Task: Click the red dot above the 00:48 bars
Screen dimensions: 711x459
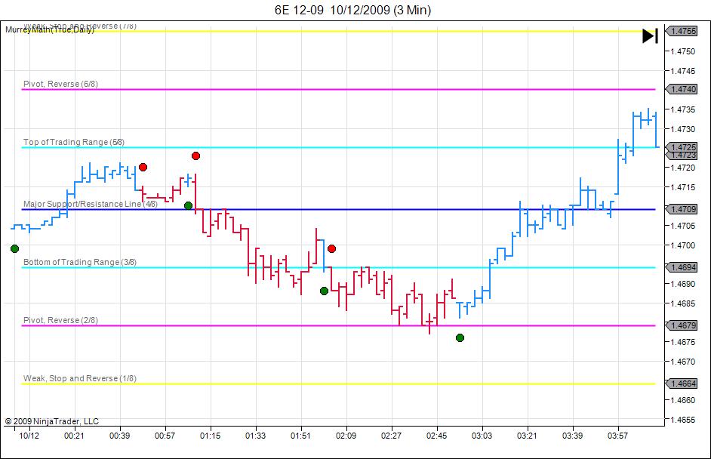Action: (143, 168)
